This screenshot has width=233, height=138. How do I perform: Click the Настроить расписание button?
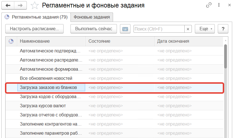pyautogui.click(x=34, y=29)
